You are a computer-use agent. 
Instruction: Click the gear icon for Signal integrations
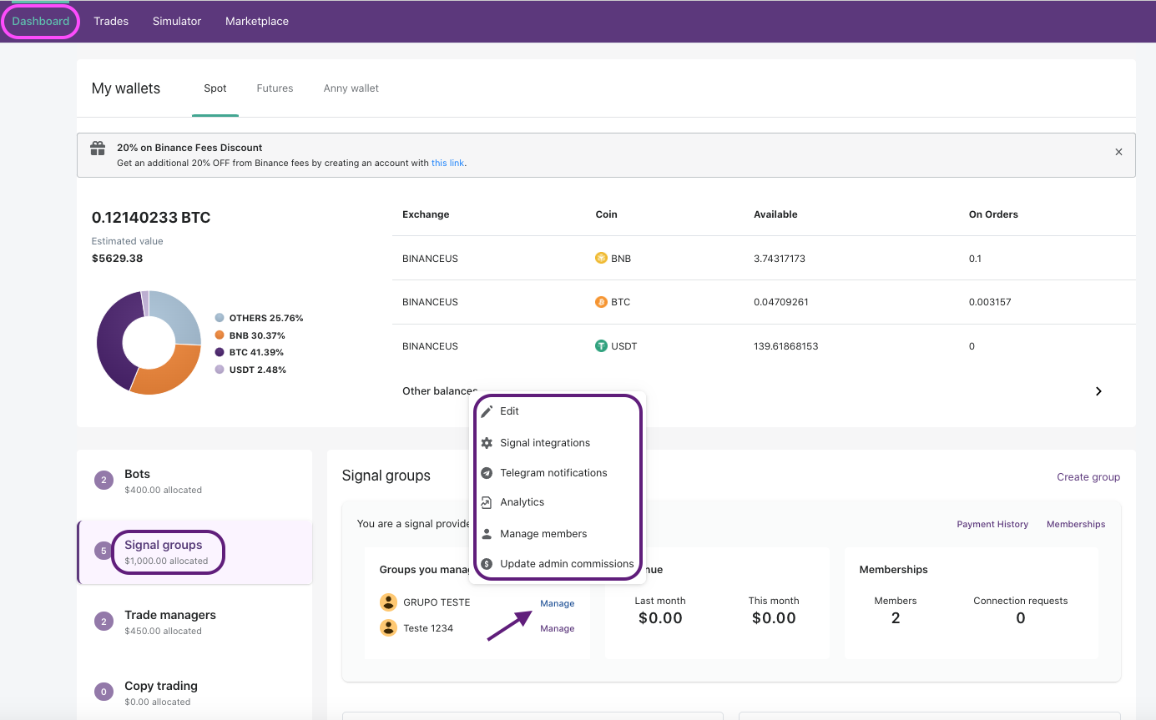487,443
